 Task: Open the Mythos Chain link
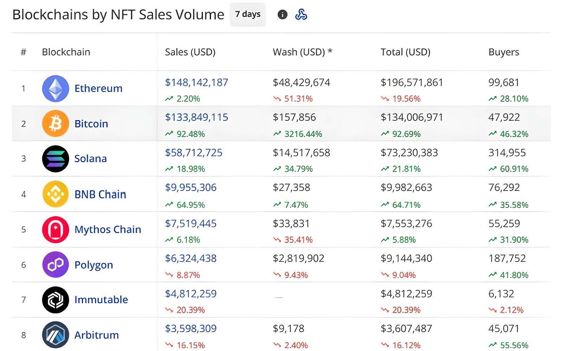tap(108, 230)
